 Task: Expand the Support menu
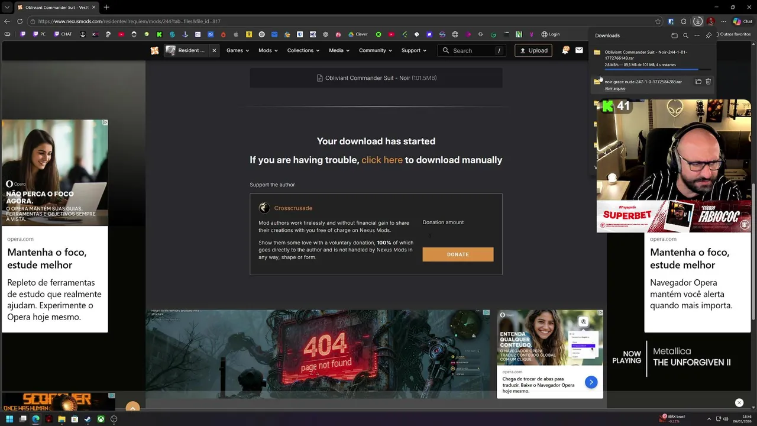[x=414, y=50]
